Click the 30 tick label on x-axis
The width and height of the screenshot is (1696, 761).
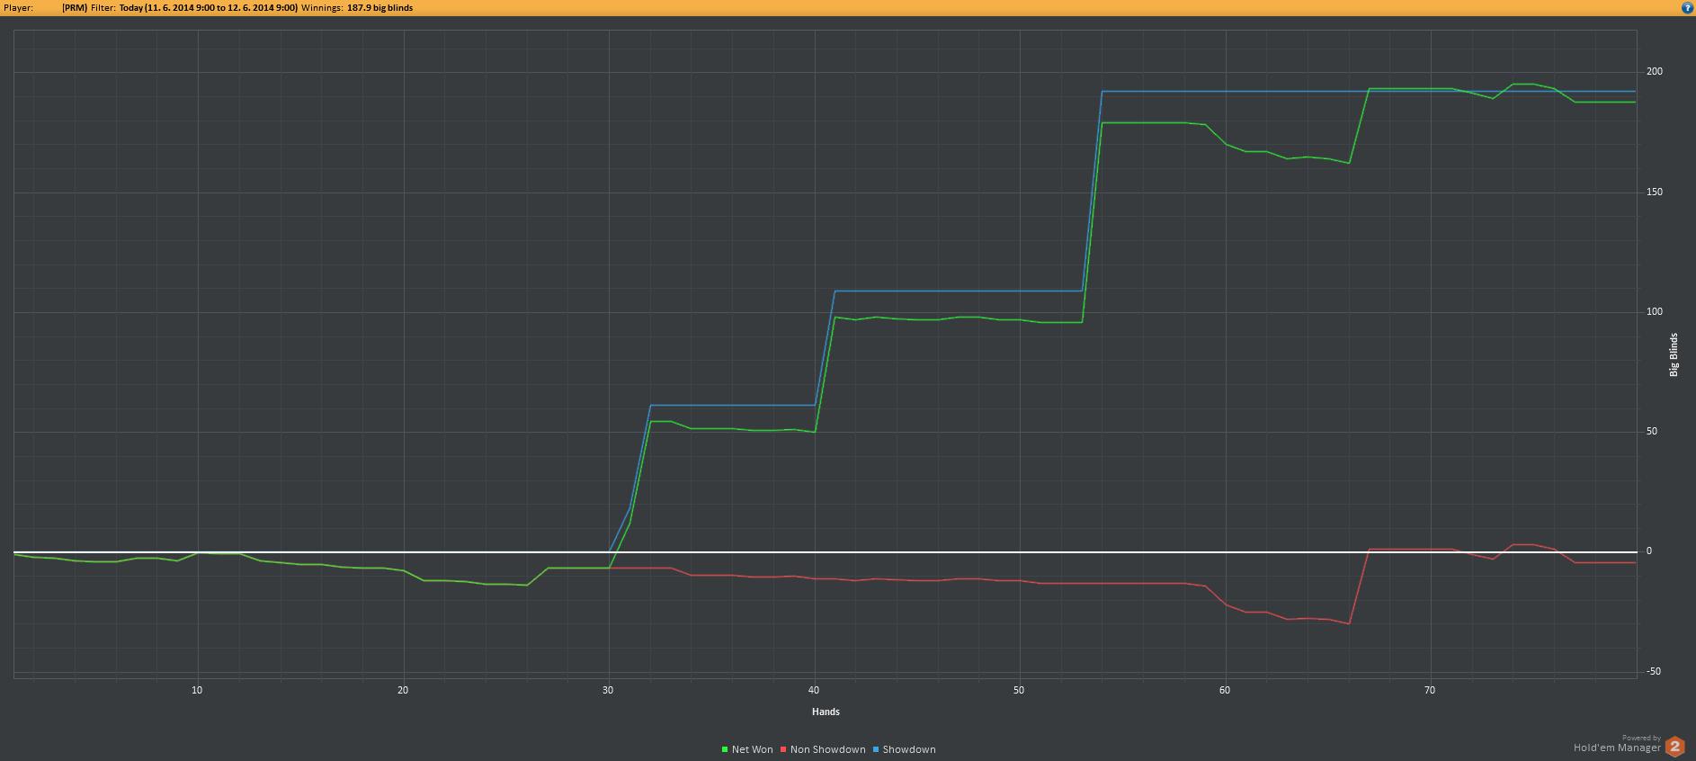(608, 690)
